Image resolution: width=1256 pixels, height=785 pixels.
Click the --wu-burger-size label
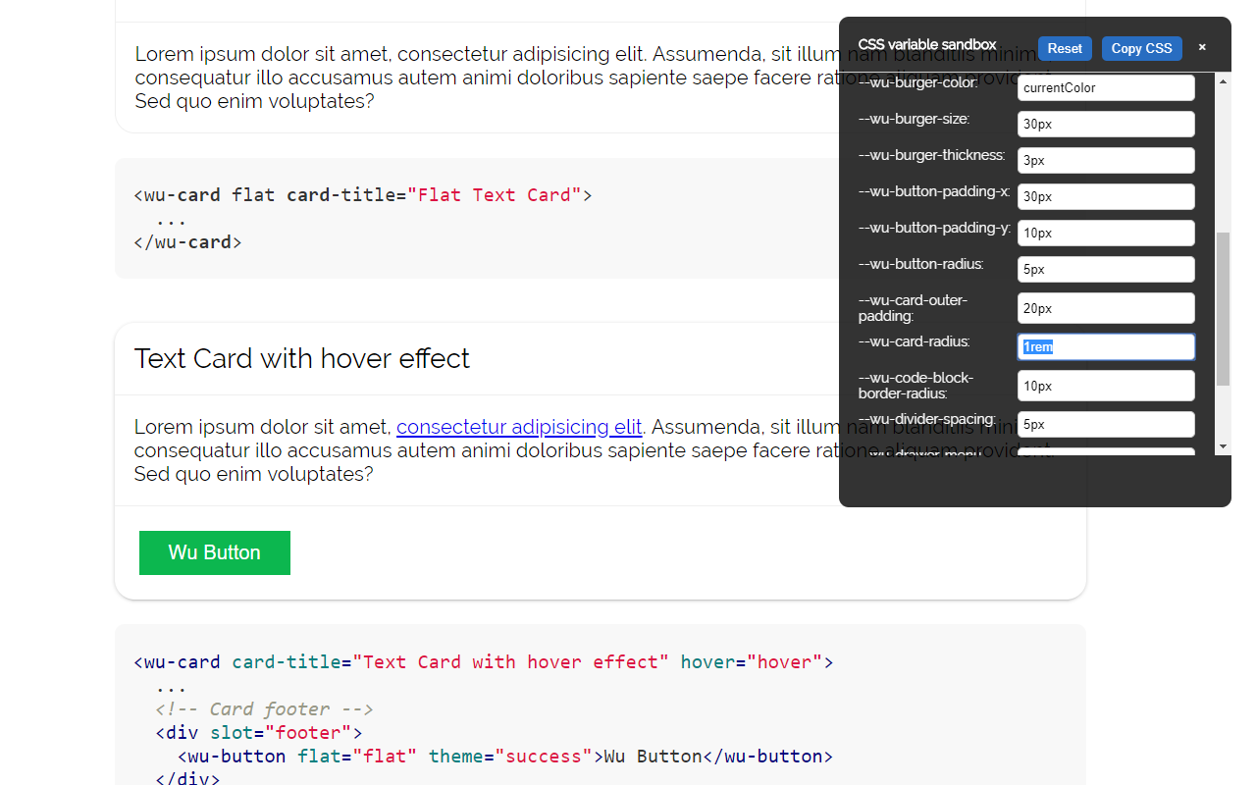[x=915, y=119]
